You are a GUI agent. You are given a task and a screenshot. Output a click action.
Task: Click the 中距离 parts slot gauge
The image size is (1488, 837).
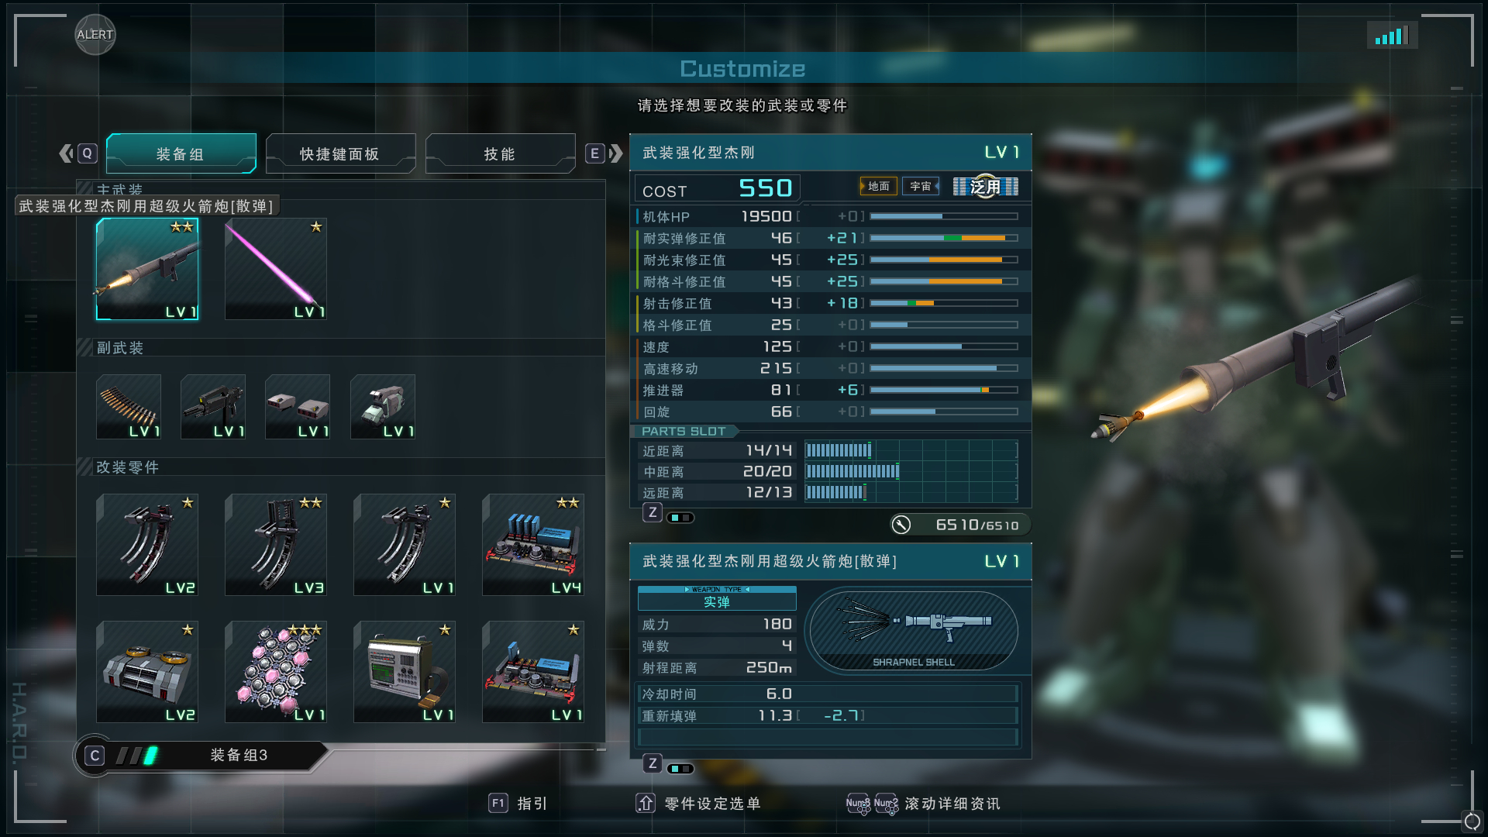pos(911,471)
